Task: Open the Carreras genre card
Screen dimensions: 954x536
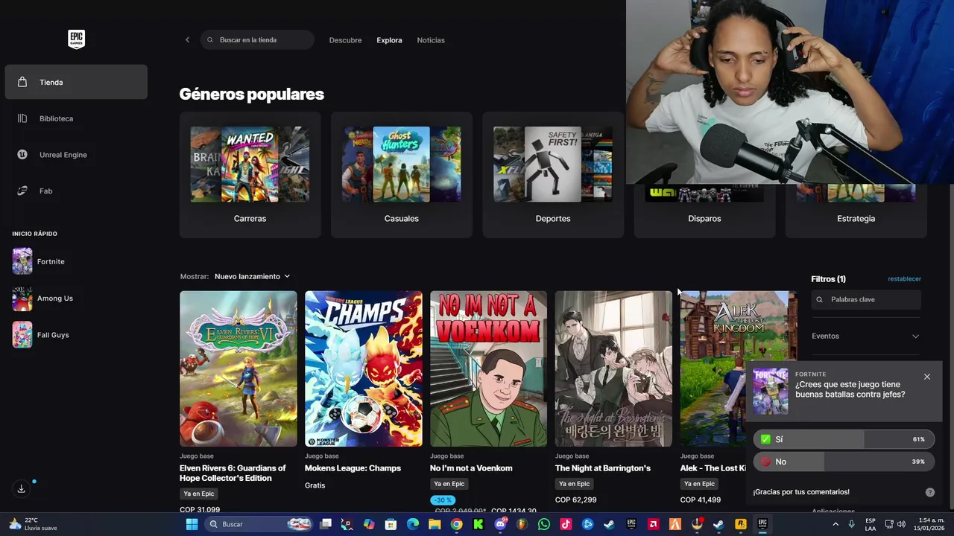Action: click(250, 175)
